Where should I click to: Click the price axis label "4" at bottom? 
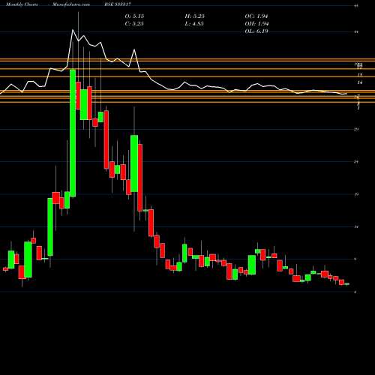pyautogui.click(x=355, y=292)
